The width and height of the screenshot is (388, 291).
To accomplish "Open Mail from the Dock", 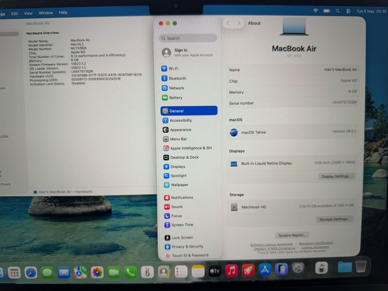I will 64,273.
